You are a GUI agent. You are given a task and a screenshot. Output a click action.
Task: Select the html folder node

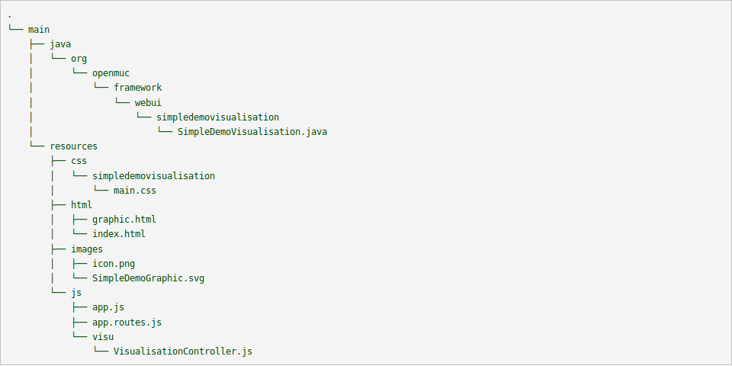pyautogui.click(x=82, y=205)
